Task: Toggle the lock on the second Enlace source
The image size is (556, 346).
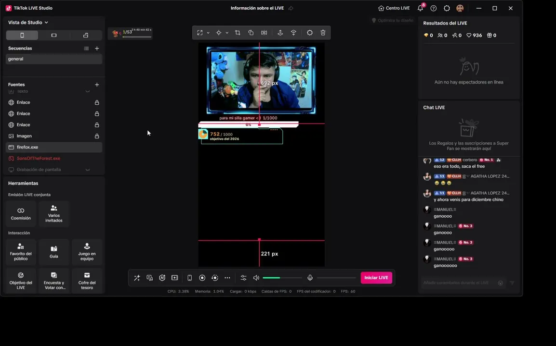Action: click(x=97, y=113)
